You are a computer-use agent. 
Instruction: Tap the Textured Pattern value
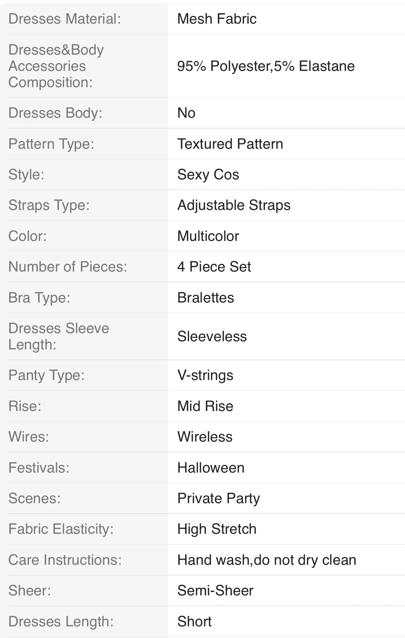coord(230,144)
